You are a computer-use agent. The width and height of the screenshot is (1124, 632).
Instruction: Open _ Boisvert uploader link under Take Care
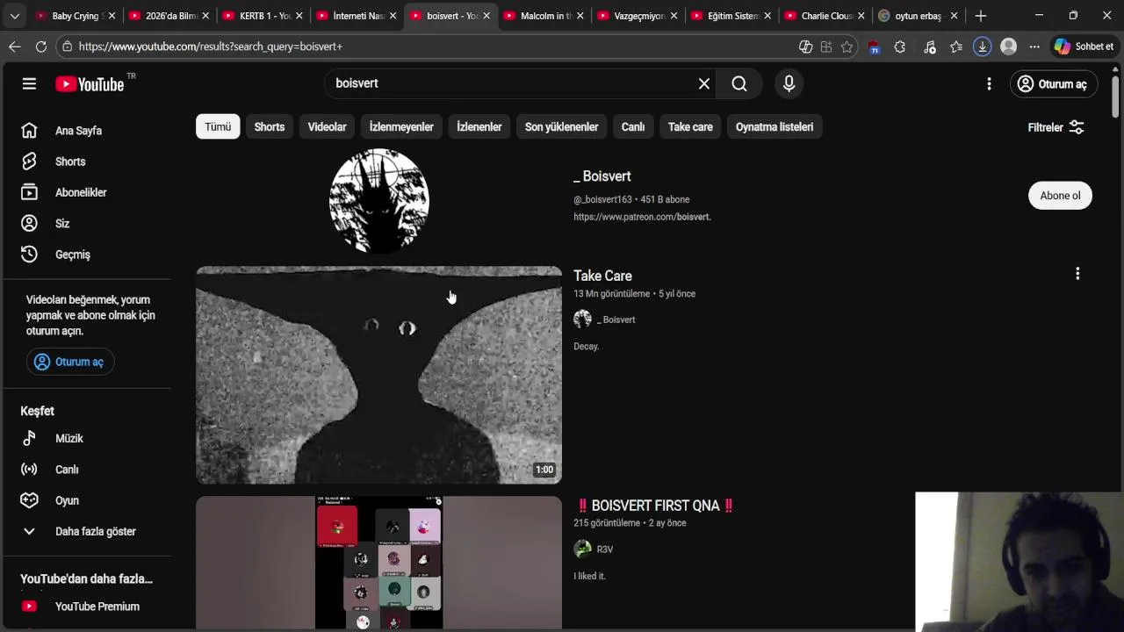pos(616,320)
